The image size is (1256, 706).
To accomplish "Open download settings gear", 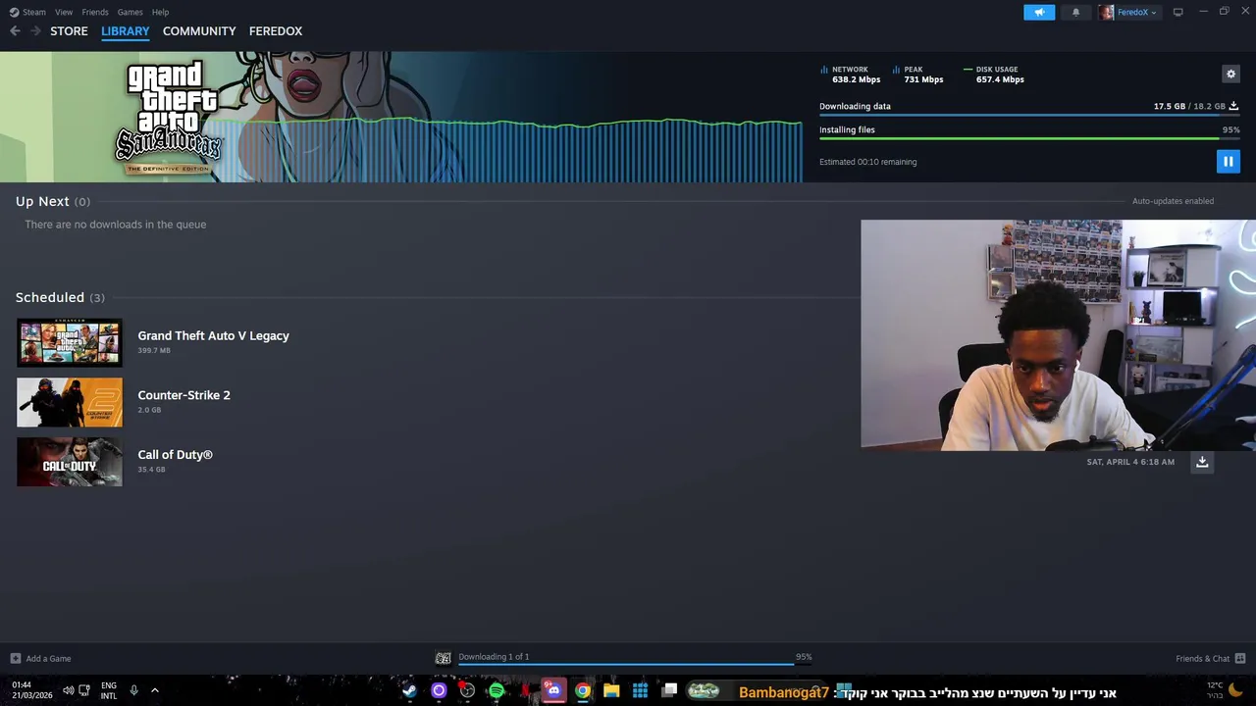I will pos(1230,74).
